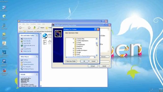
Task: Click the Recycle Bin desktop icon
Action: [x=4, y=16]
